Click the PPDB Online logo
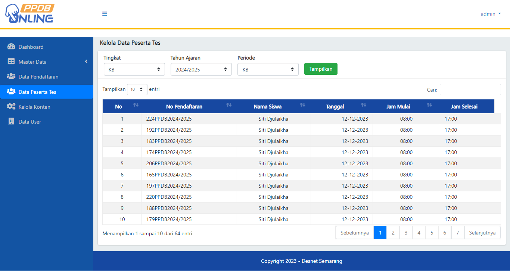 [x=29, y=14]
